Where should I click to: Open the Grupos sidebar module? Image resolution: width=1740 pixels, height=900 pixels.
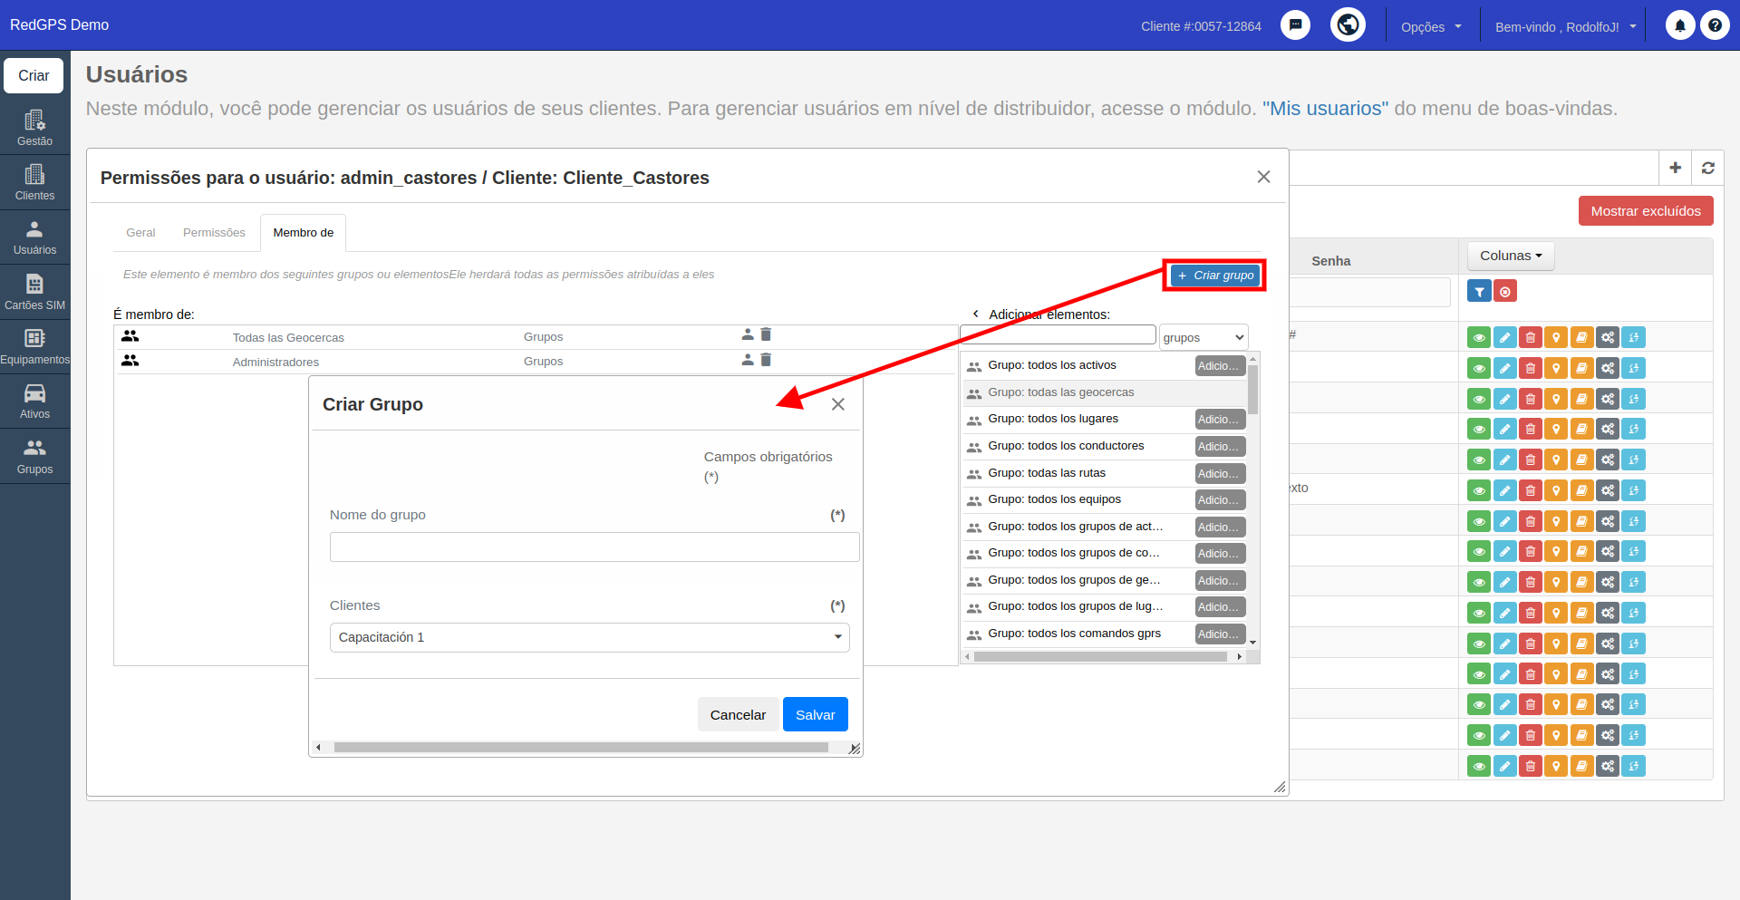[x=34, y=456]
